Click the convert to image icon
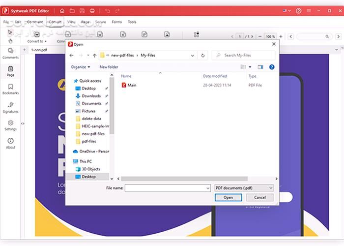Viewport: 344px width, 246px height. point(167,34)
